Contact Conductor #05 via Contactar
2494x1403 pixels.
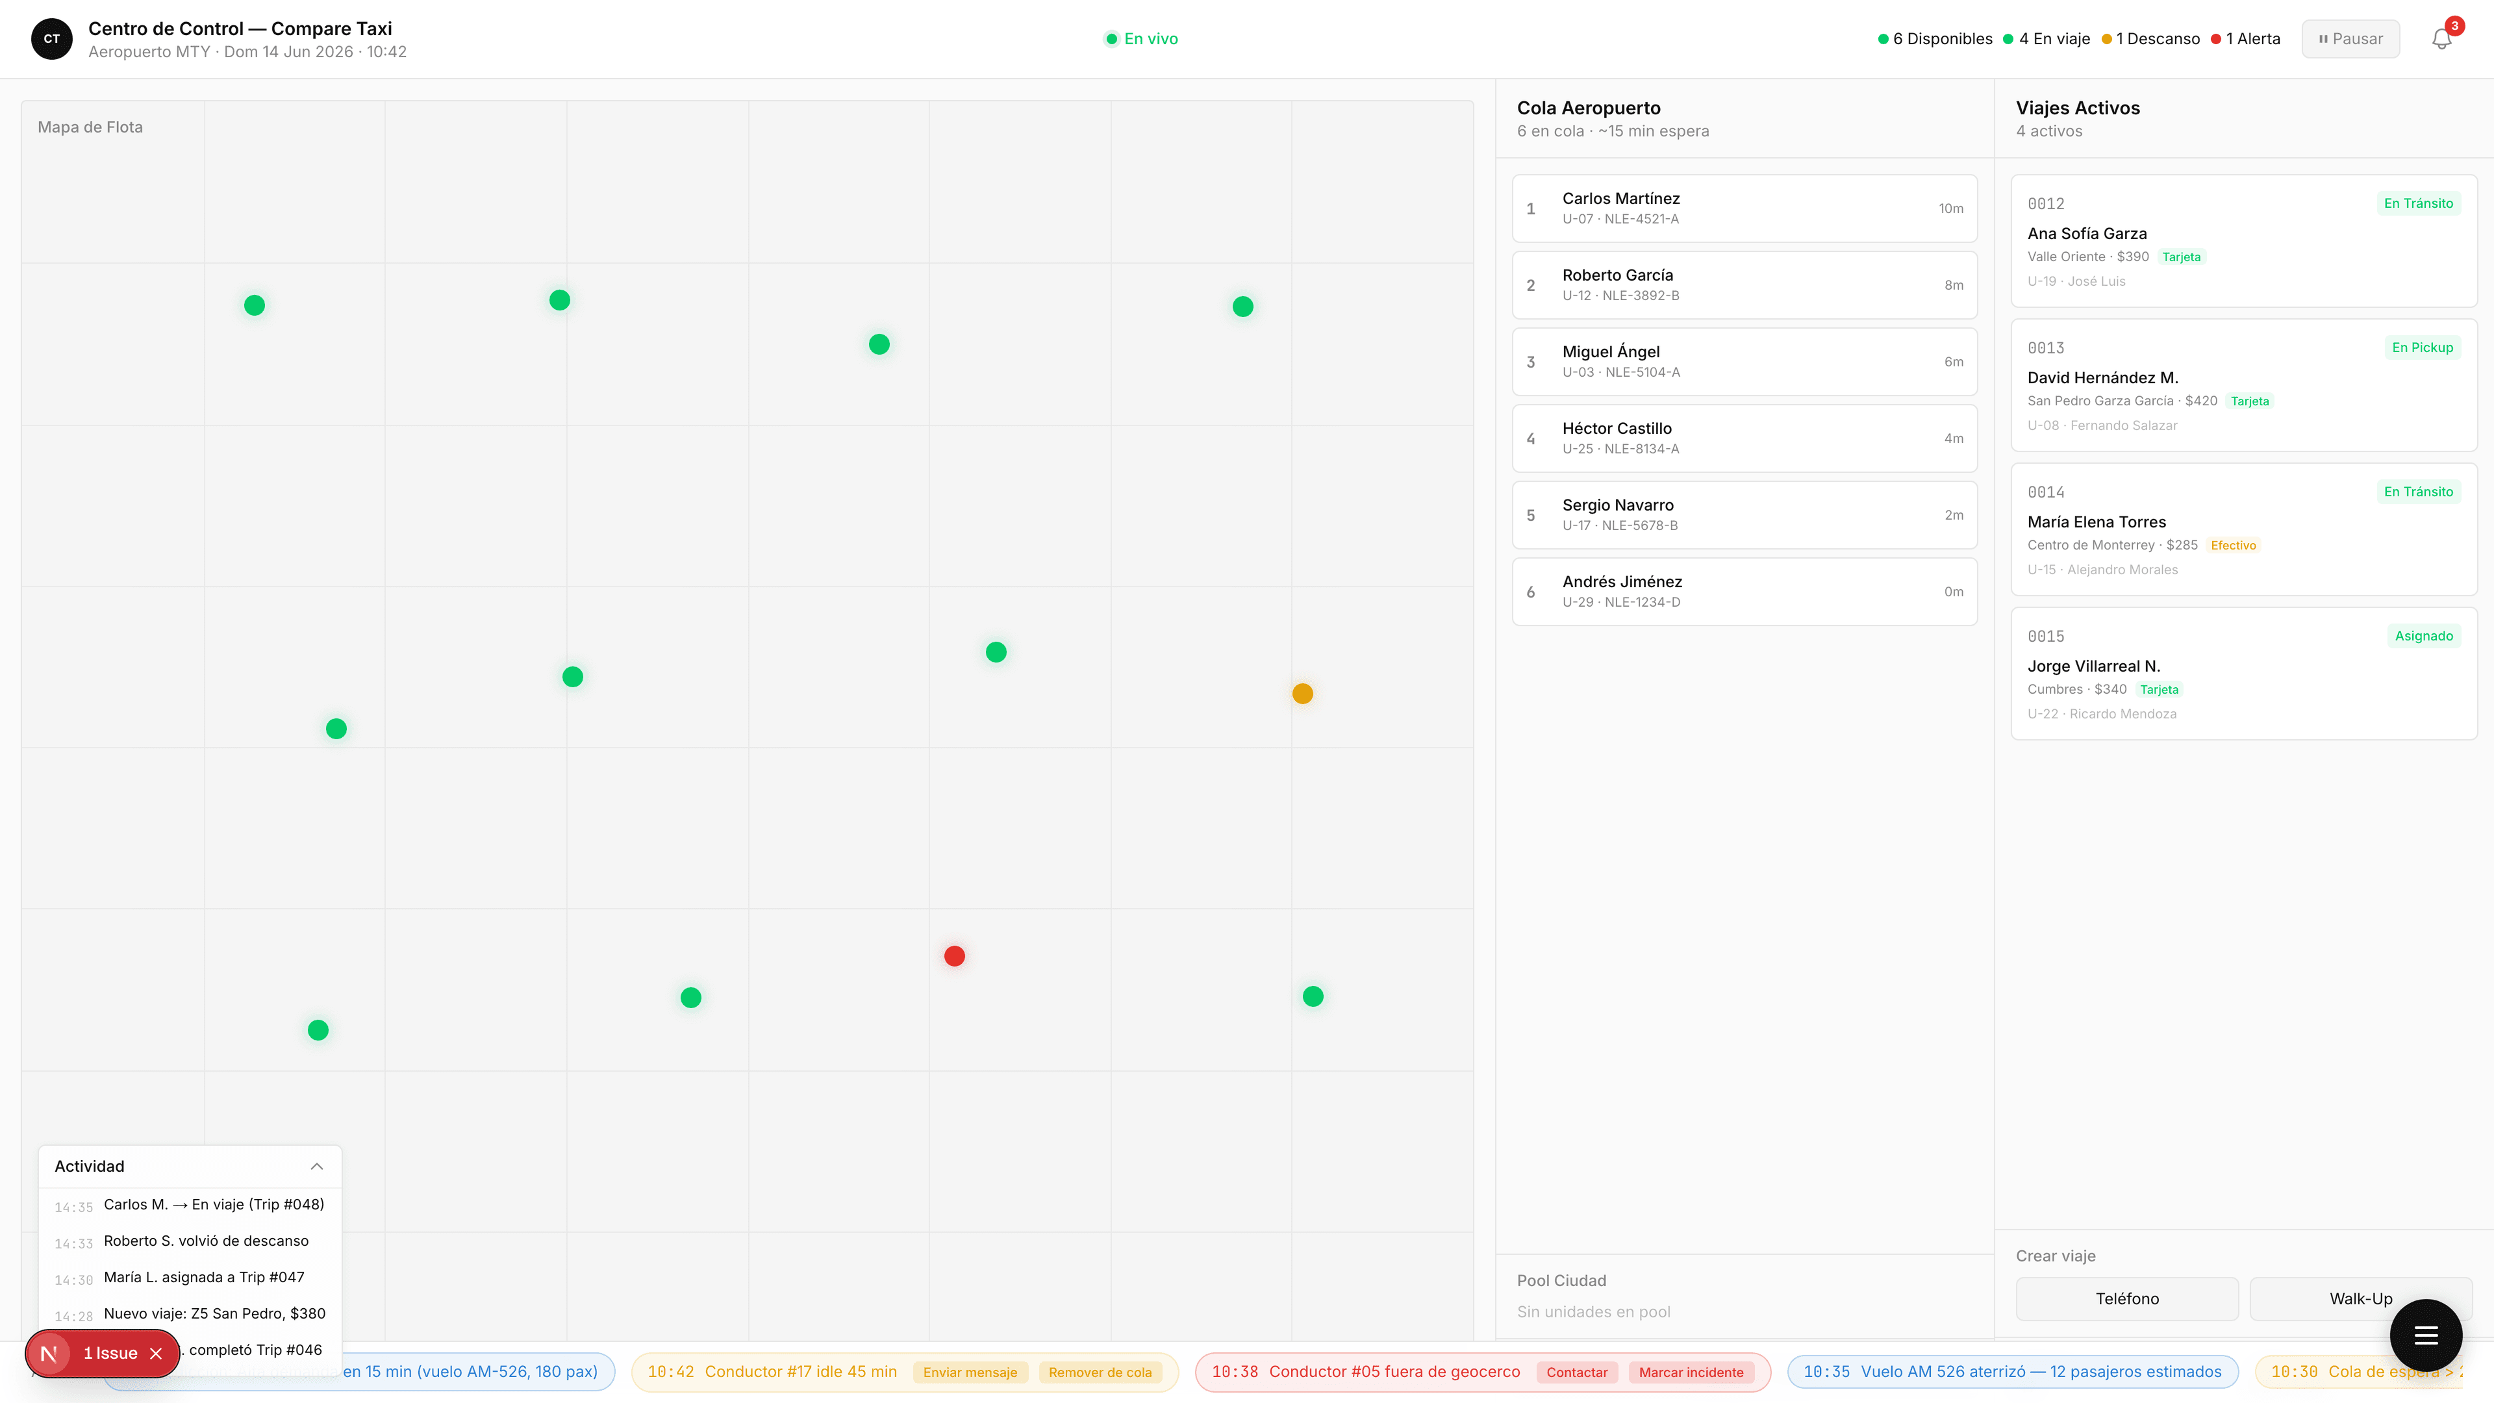tap(1576, 1372)
